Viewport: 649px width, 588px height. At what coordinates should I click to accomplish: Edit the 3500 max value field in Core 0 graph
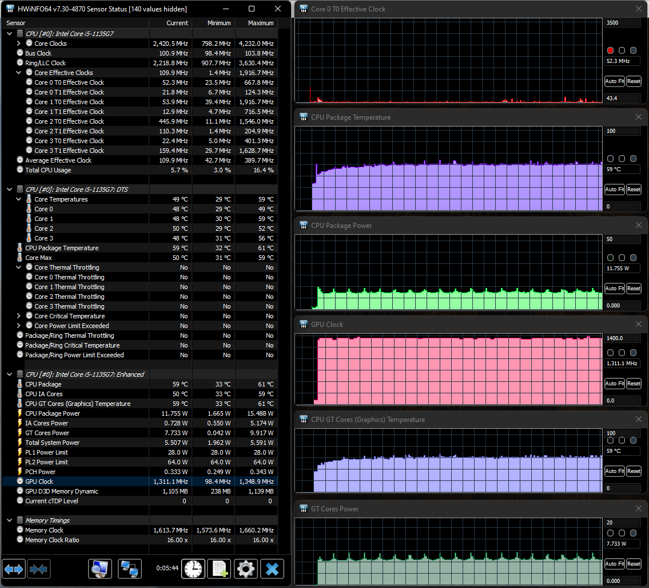point(622,23)
